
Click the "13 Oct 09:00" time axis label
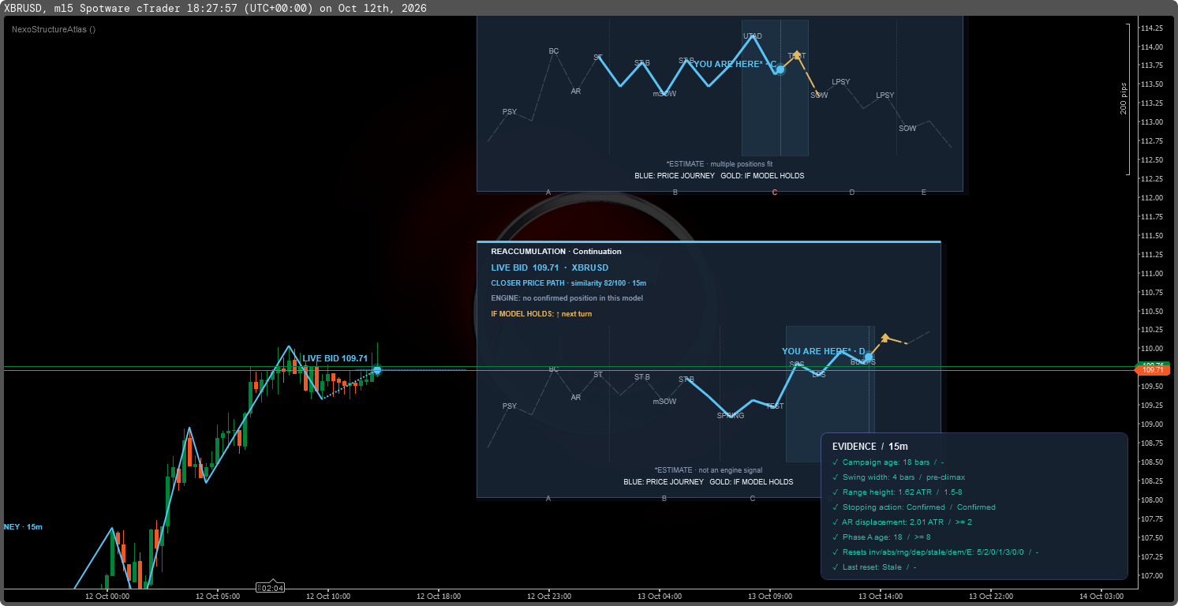(x=770, y=597)
